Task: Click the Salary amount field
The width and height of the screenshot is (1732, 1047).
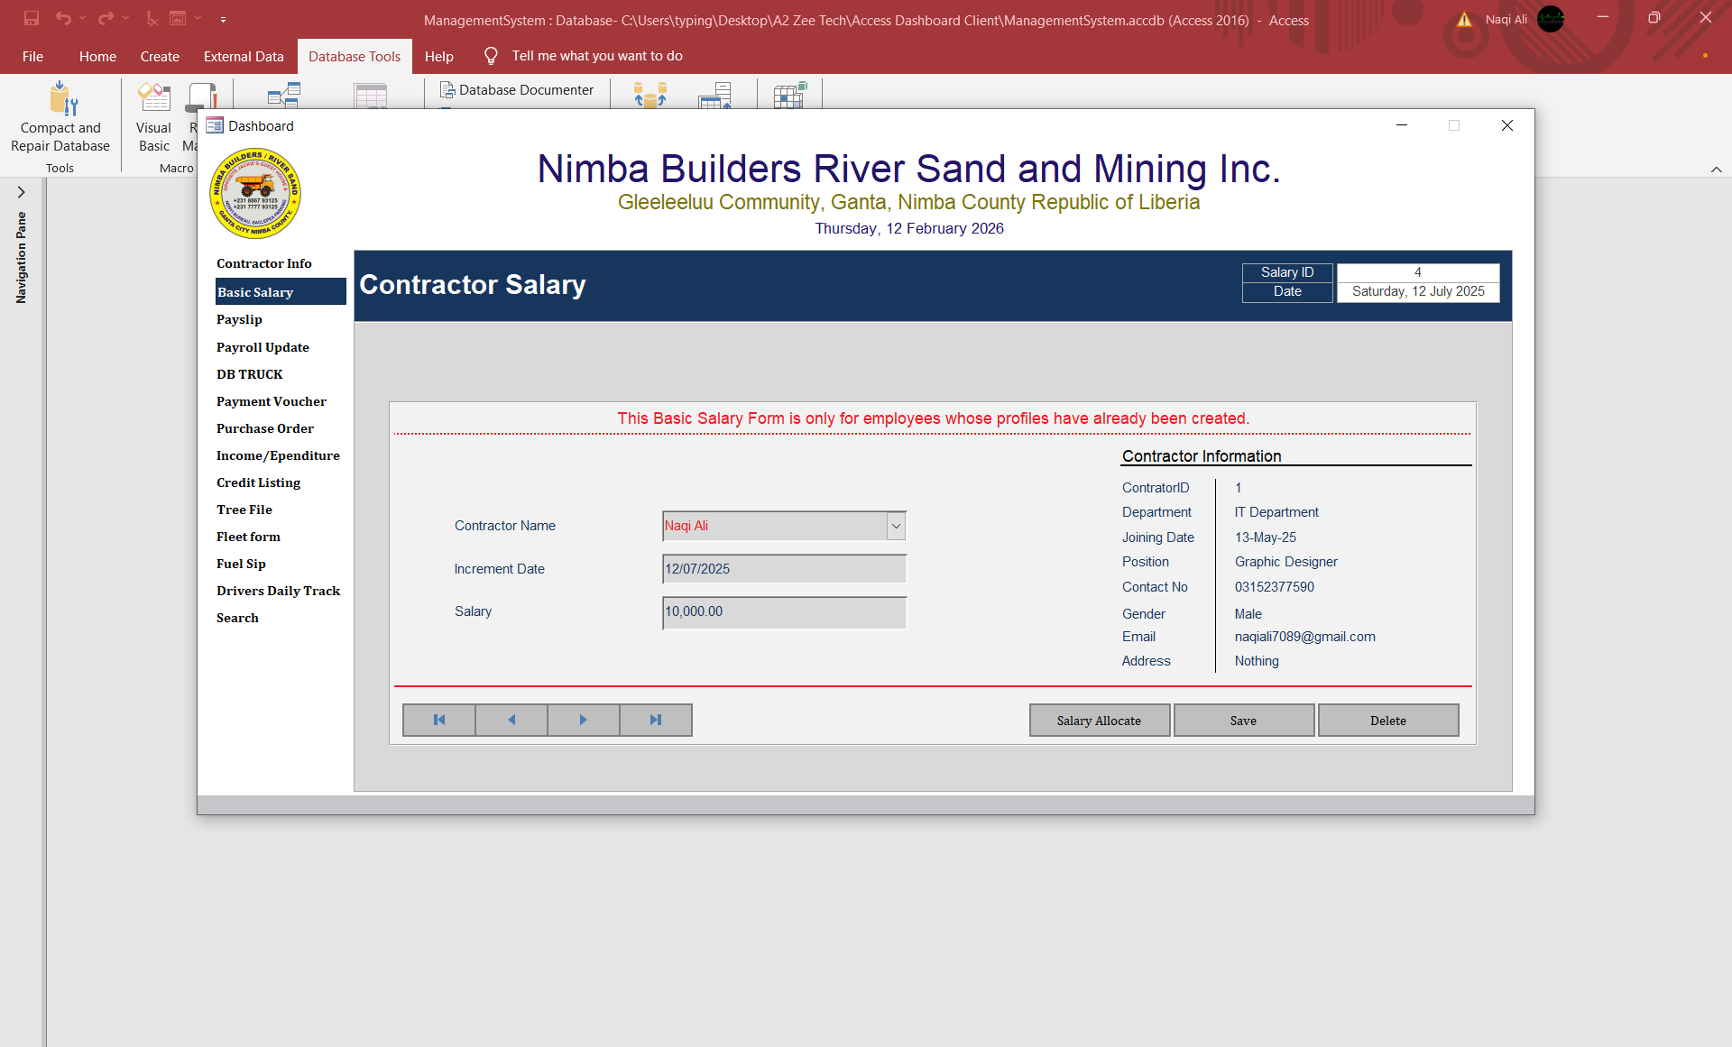Action: (784, 612)
